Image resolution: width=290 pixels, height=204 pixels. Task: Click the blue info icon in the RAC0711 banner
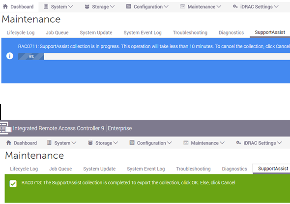(10, 56)
